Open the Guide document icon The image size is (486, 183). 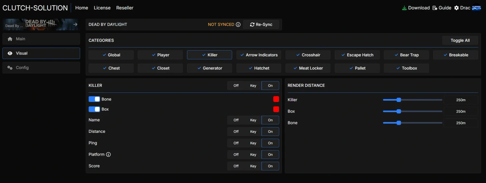[x=435, y=8]
